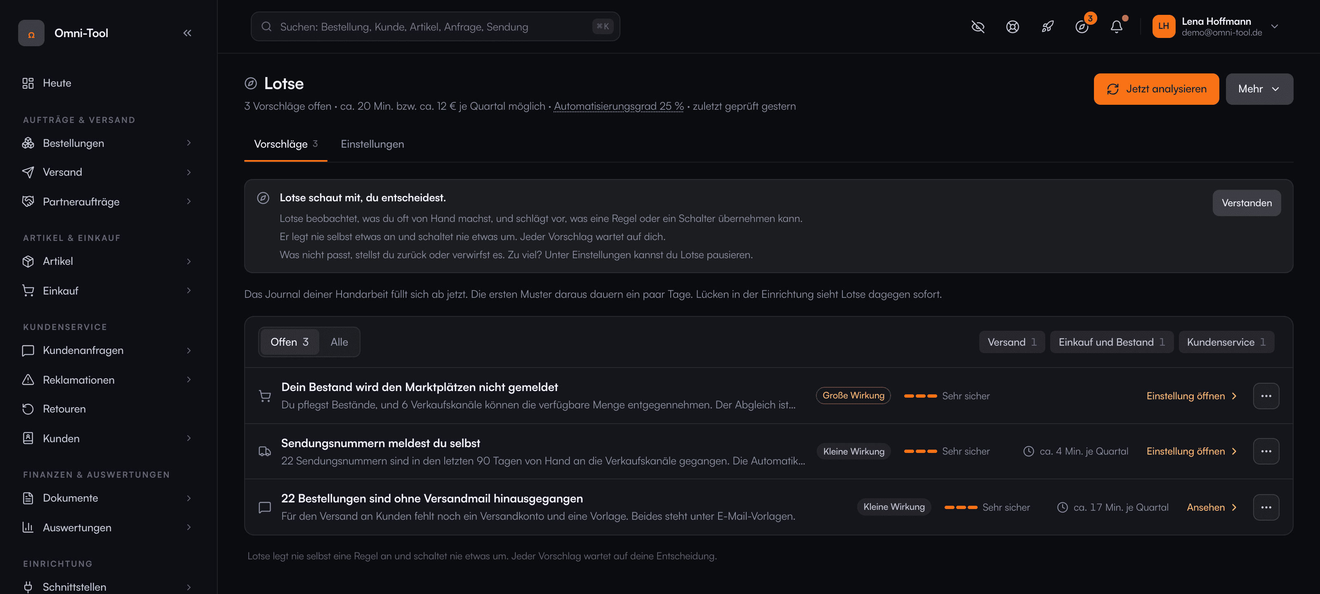Go to Heute in the sidebar
The image size is (1320, 594).
pos(108,83)
